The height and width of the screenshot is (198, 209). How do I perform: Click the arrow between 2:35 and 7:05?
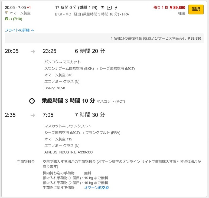[x=33, y=115]
